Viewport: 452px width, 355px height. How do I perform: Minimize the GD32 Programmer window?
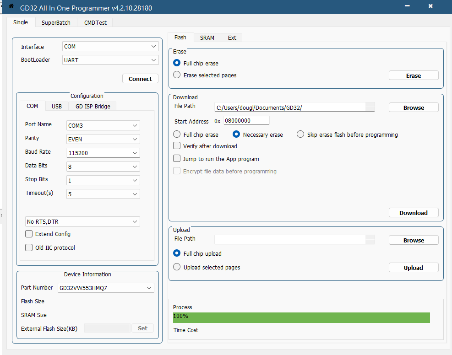(407, 6)
